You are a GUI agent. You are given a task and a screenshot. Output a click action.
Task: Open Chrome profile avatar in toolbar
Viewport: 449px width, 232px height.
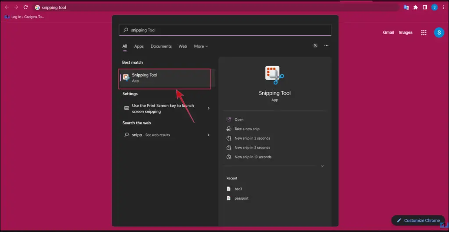tap(435, 7)
